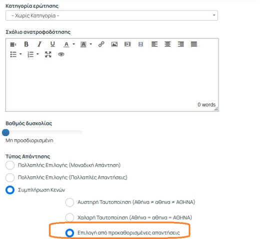The height and width of the screenshot is (239, 275).
Task: Choose Αυστηρή Ταυτοποίηση radio option
Action: point(69,202)
